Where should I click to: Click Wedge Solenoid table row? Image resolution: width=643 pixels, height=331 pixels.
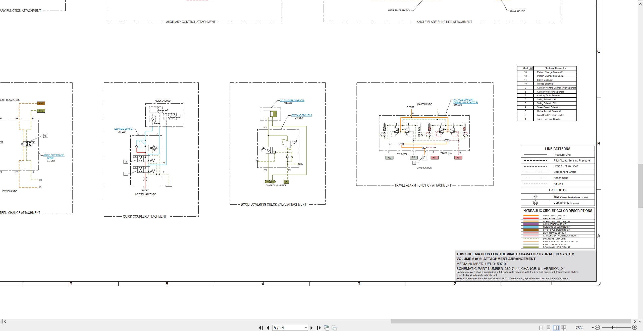tap(547, 84)
